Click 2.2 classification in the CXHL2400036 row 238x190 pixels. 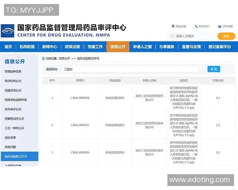pyautogui.click(x=218, y=152)
